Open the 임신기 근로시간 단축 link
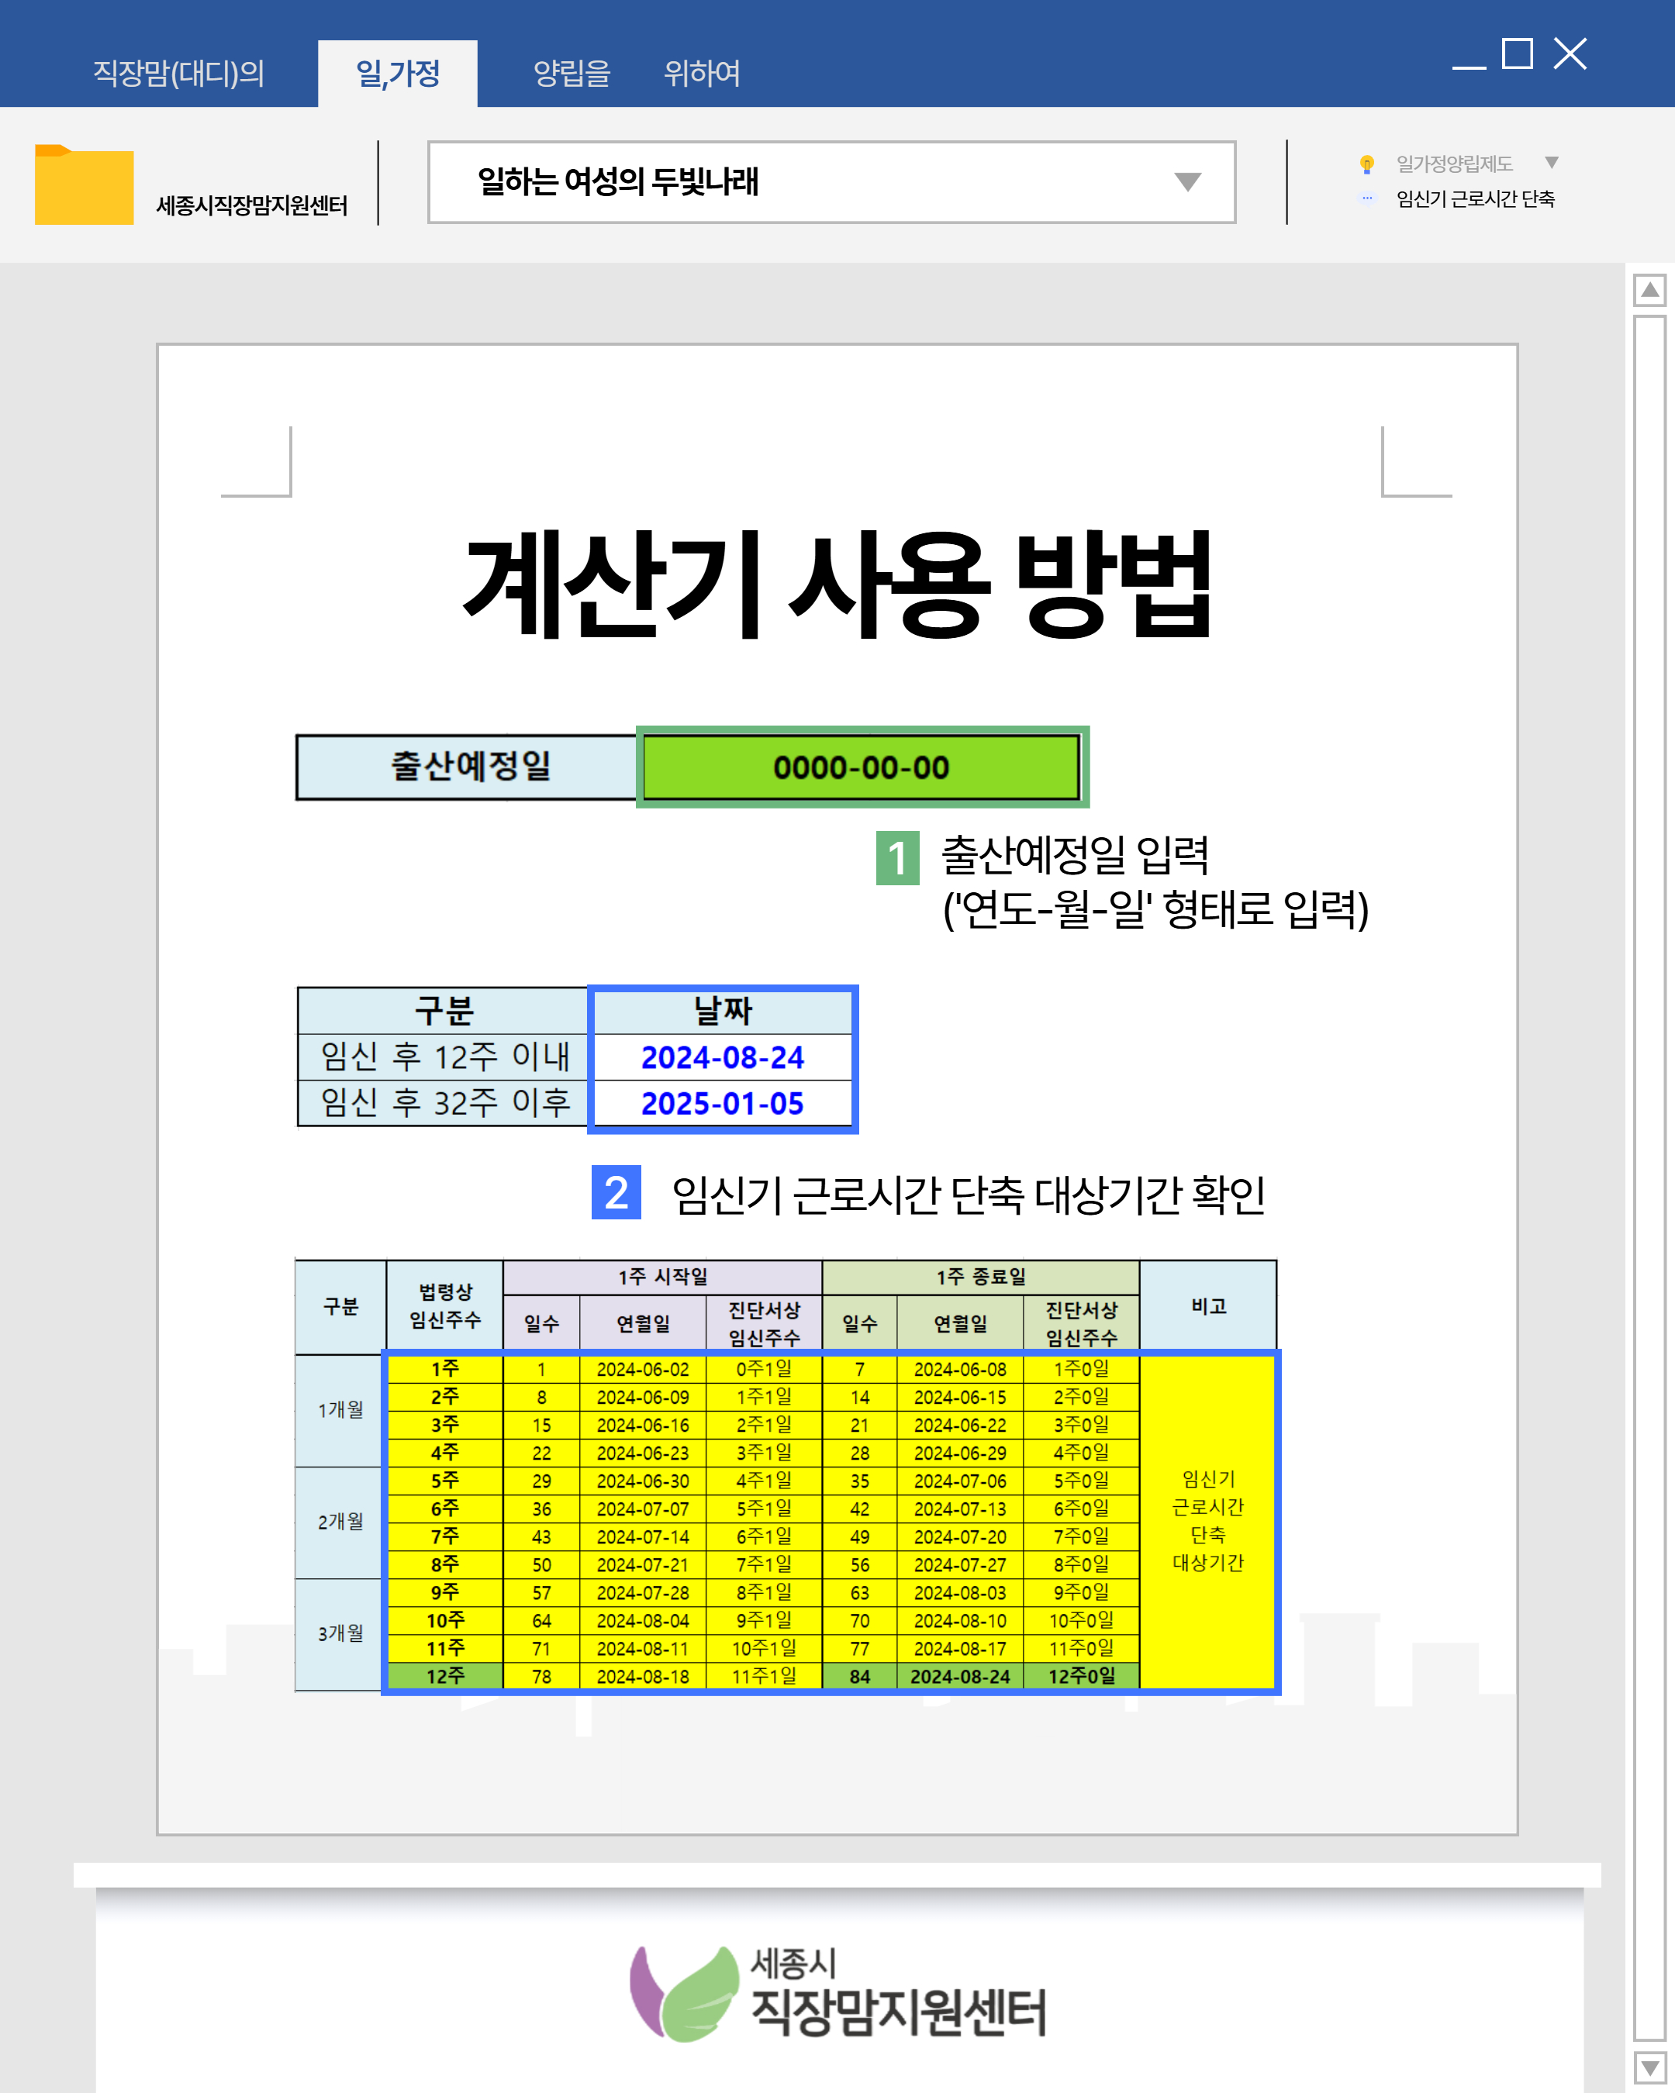Screen dimensions: 1675x2093 pyautogui.click(x=1475, y=199)
